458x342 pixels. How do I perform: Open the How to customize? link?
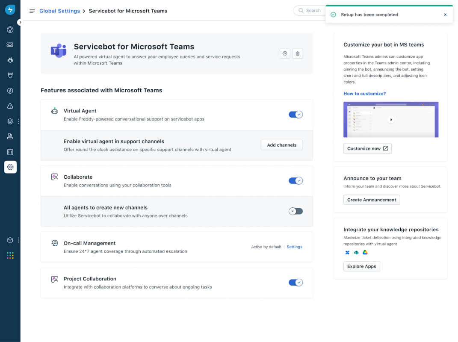point(364,94)
